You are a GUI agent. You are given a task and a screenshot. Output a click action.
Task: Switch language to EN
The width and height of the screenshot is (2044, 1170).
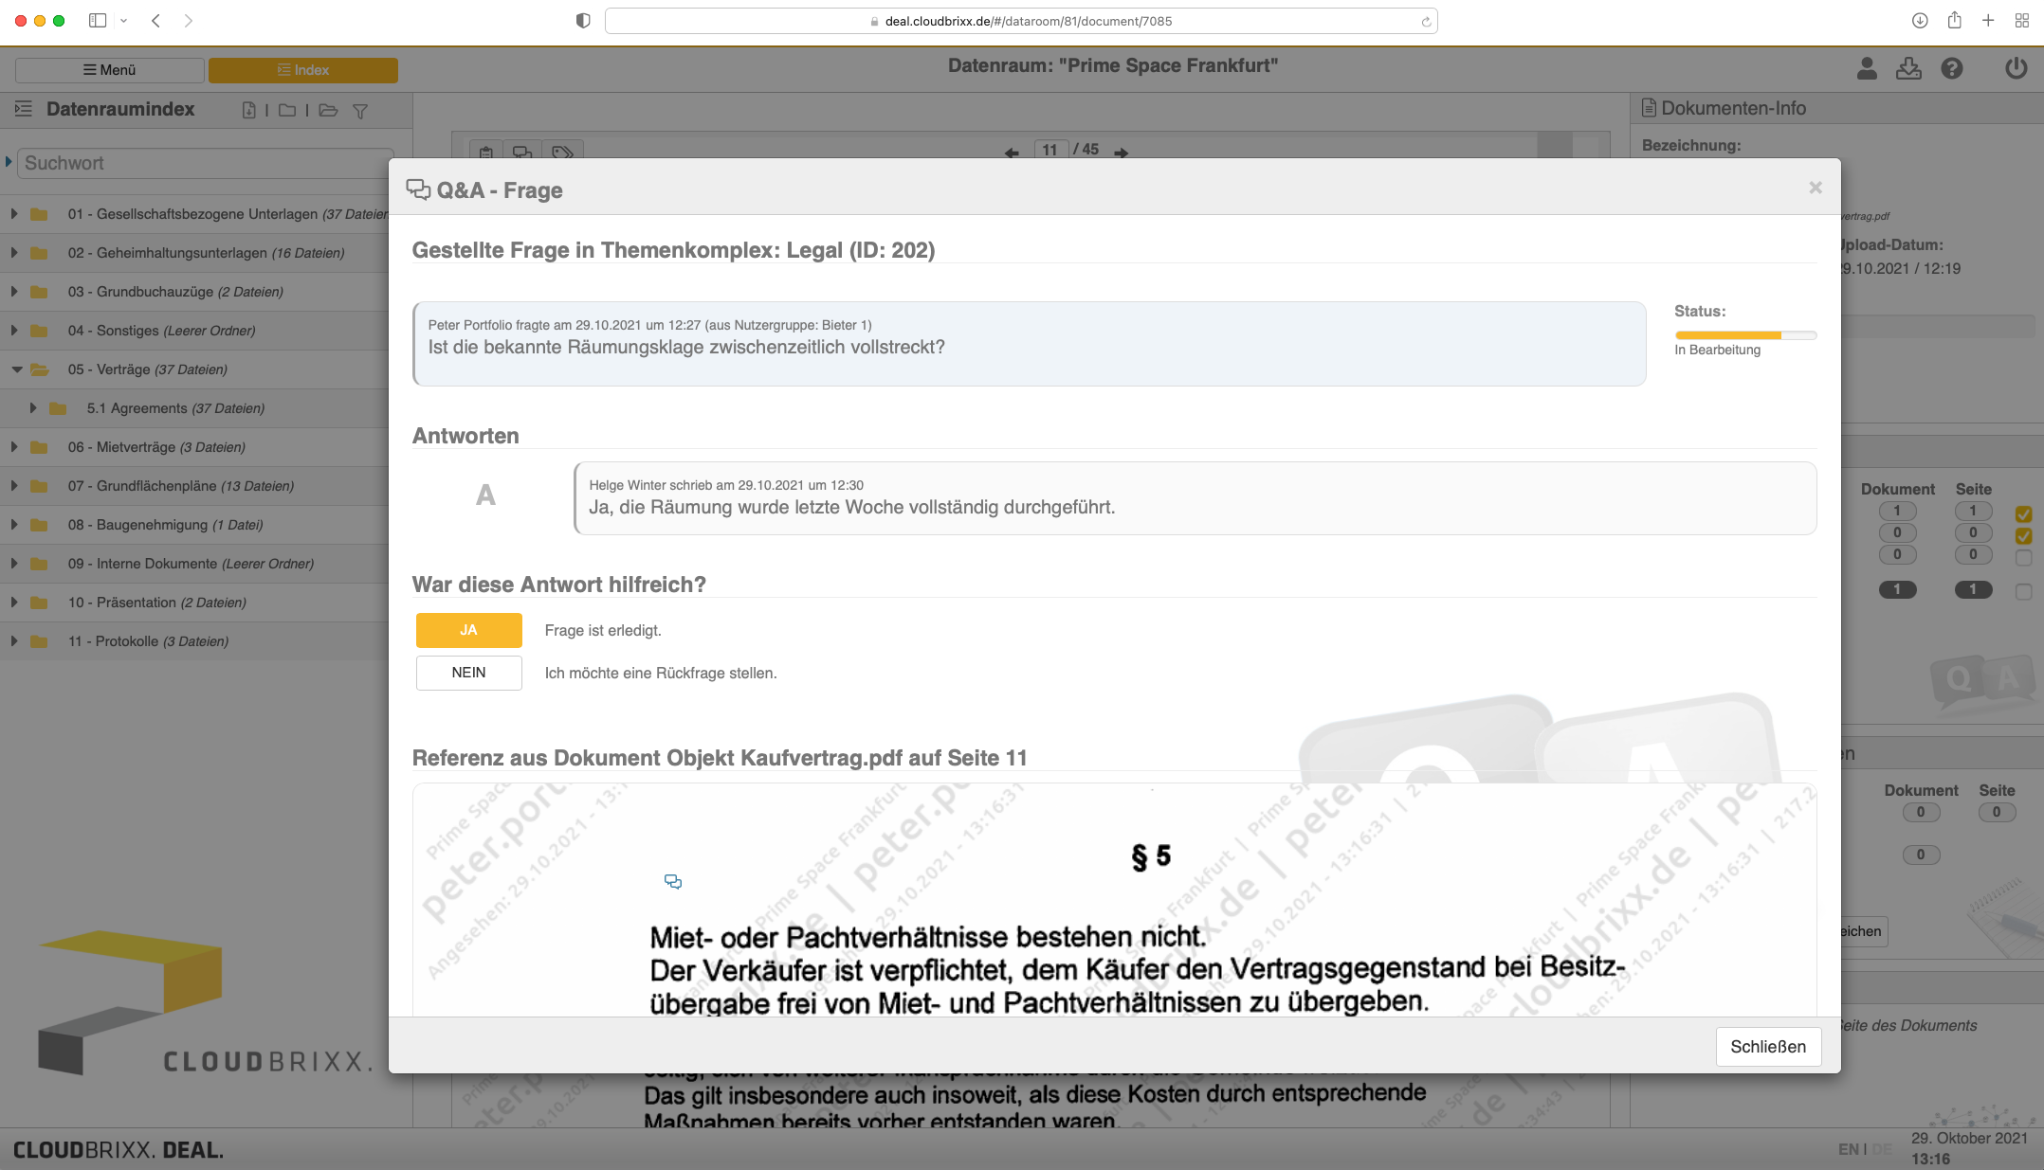[x=1848, y=1149]
